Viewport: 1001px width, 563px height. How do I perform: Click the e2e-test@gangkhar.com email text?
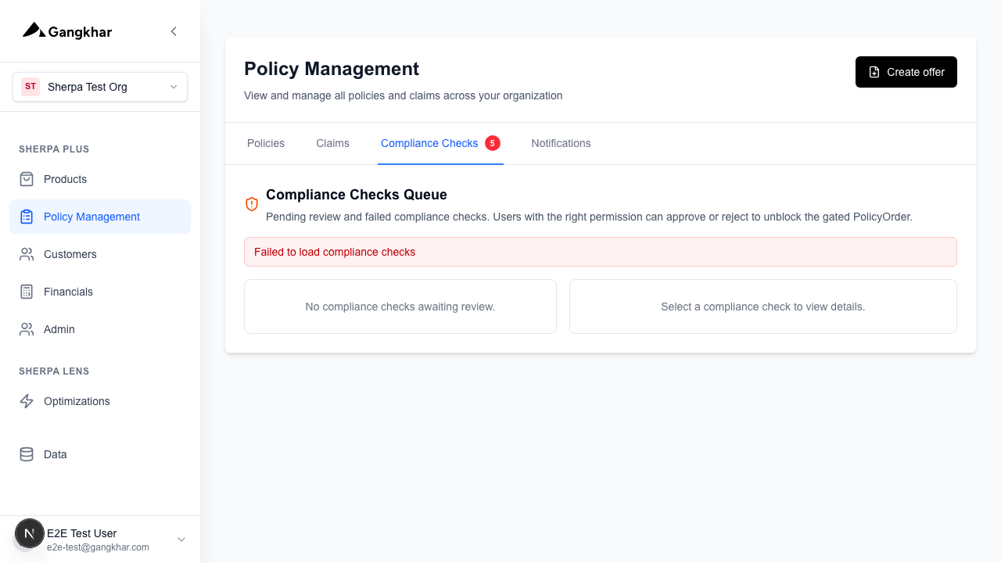point(98,547)
